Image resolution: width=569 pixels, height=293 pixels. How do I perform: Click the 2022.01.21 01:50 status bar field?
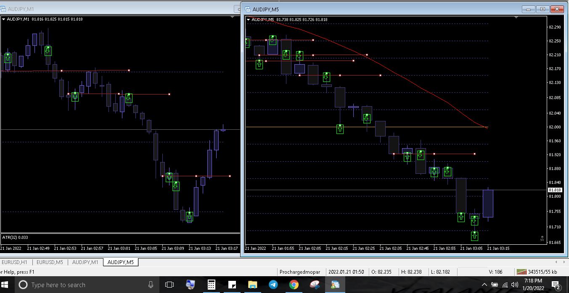point(346,272)
